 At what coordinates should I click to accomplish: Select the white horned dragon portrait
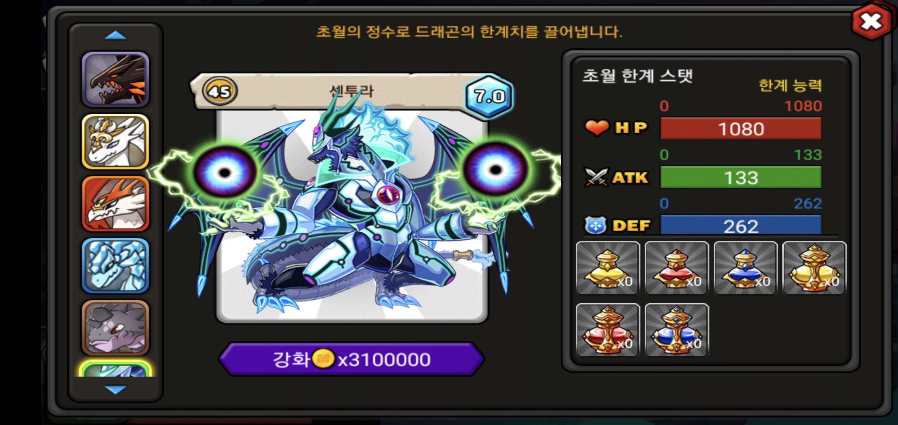point(115,141)
